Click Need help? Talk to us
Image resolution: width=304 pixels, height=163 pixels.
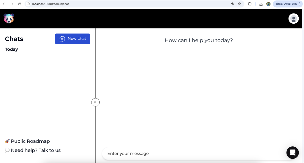(x=35, y=150)
